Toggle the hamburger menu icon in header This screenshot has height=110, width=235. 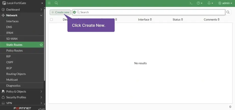tap(49, 3)
